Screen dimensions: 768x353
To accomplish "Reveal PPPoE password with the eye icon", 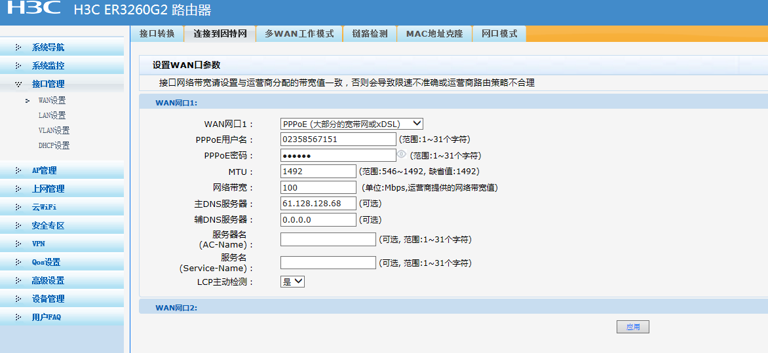I will coord(402,154).
